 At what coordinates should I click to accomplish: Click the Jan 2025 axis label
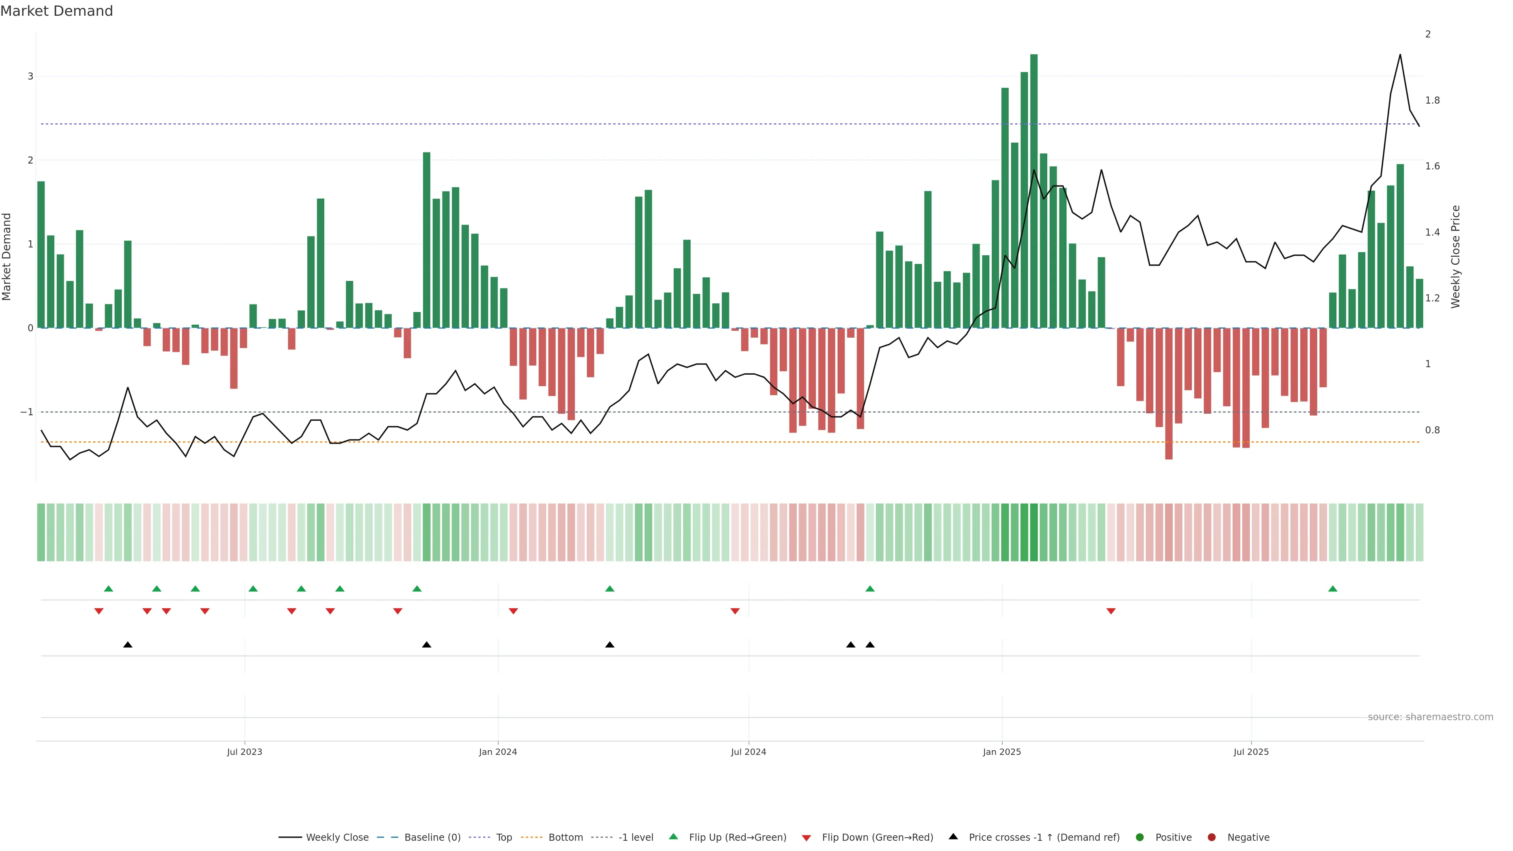1002,753
